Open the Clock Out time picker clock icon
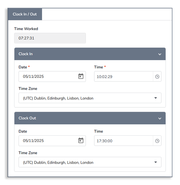Image resolution: width=180 pixels, height=185 pixels. (x=157, y=141)
